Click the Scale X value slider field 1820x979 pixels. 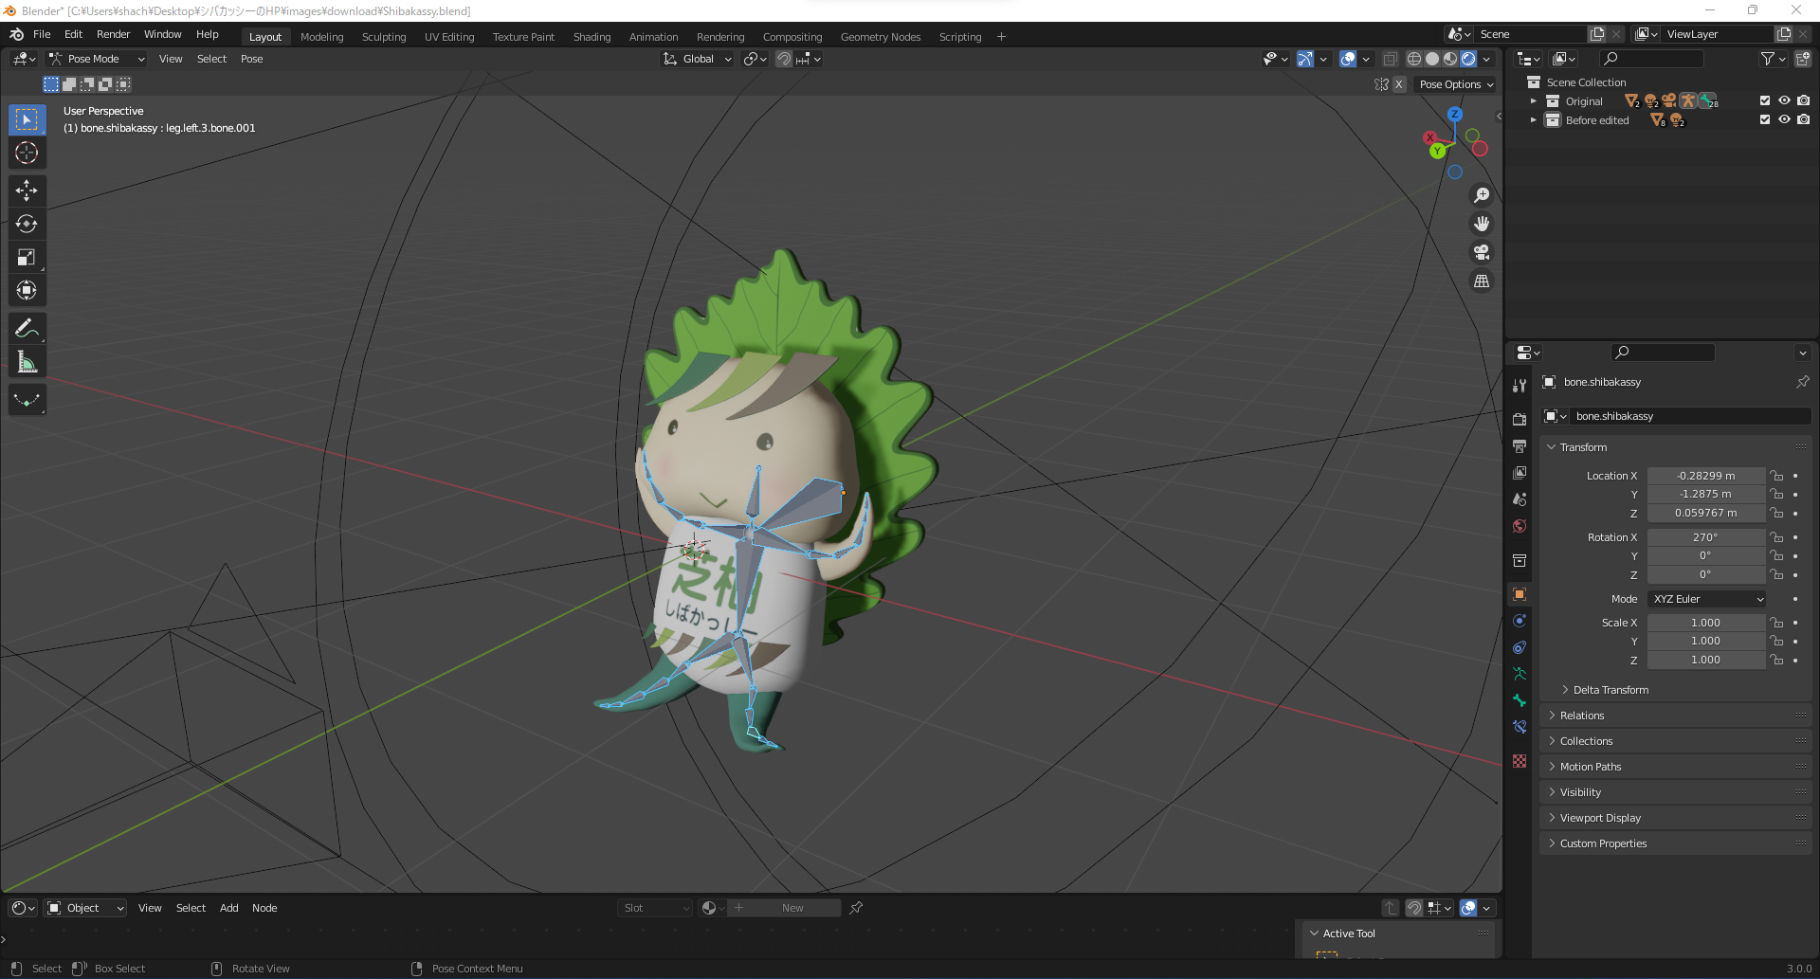(1704, 623)
